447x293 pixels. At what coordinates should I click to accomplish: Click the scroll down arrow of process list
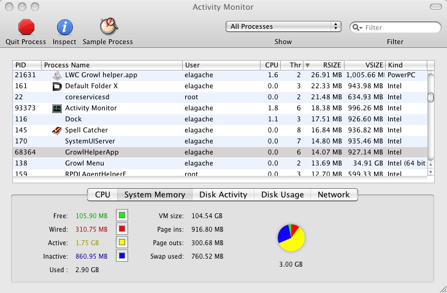coord(430,172)
